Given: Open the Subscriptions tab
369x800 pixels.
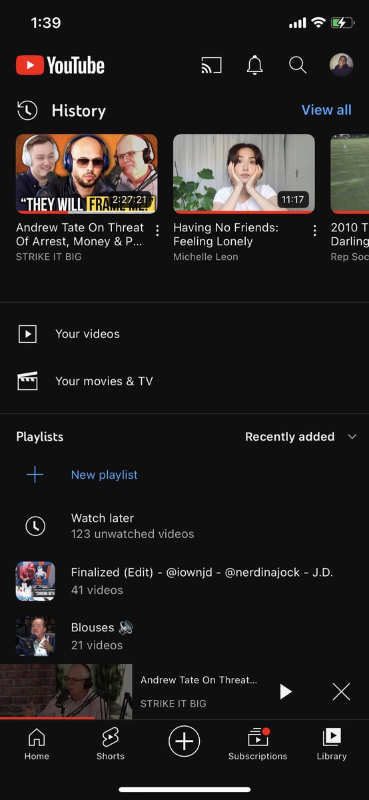Looking at the screenshot, I should pyautogui.click(x=258, y=744).
